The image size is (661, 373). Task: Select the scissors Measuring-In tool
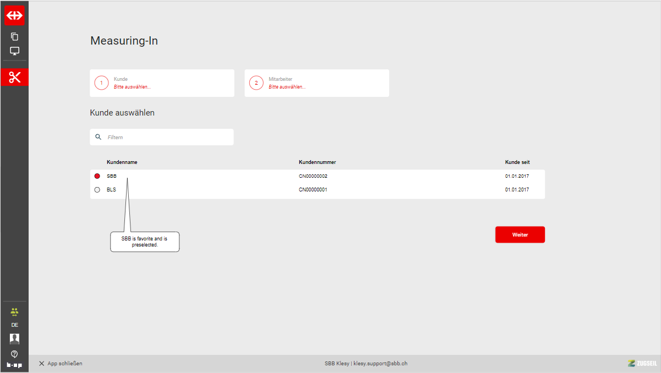(x=14, y=77)
